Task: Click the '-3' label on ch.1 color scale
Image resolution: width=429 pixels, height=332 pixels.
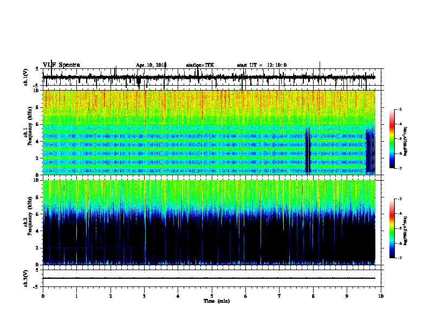Action: click(399, 110)
